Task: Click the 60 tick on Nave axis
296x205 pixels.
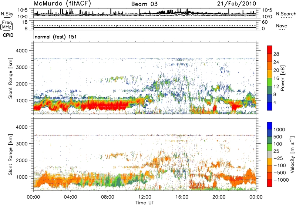Action: [x=265, y=22]
